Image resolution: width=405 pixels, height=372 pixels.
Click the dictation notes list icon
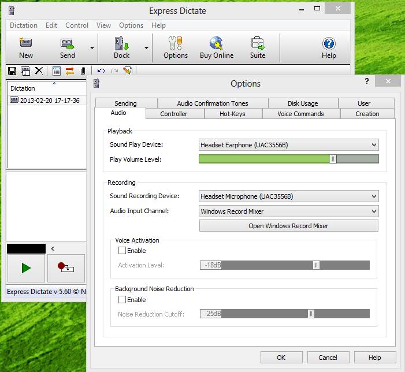click(56, 71)
